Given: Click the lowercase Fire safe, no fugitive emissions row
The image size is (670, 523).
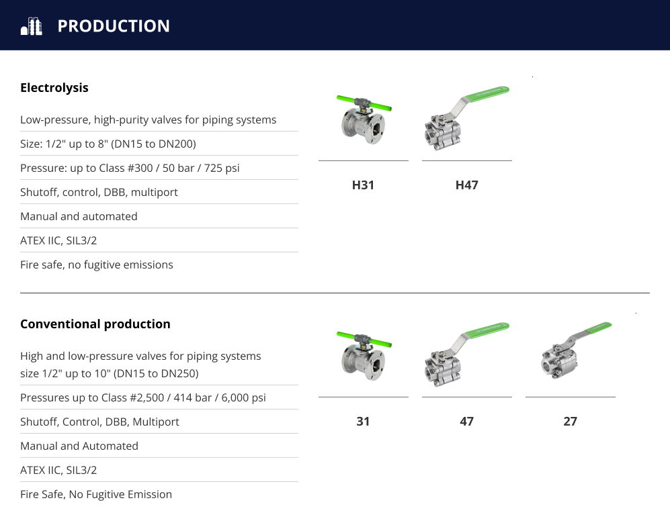Looking at the screenshot, I should (x=159, y=265).
